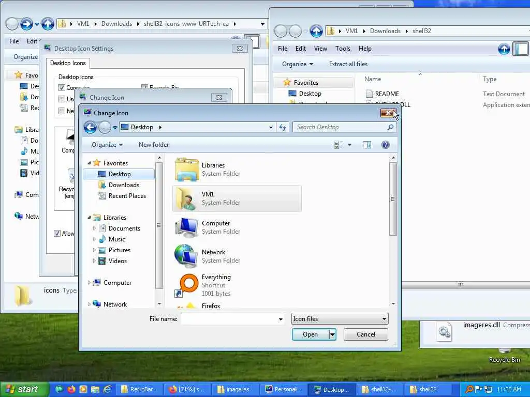This screenshot has height=397, width=530.
Task: Open the Tools menu in shell32 window
Action: (343, 49)
